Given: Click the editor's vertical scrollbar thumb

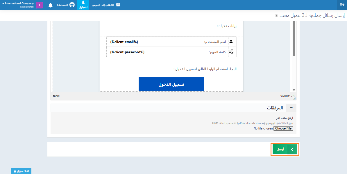Looking at the screenshot, I should tap(294, 38).
